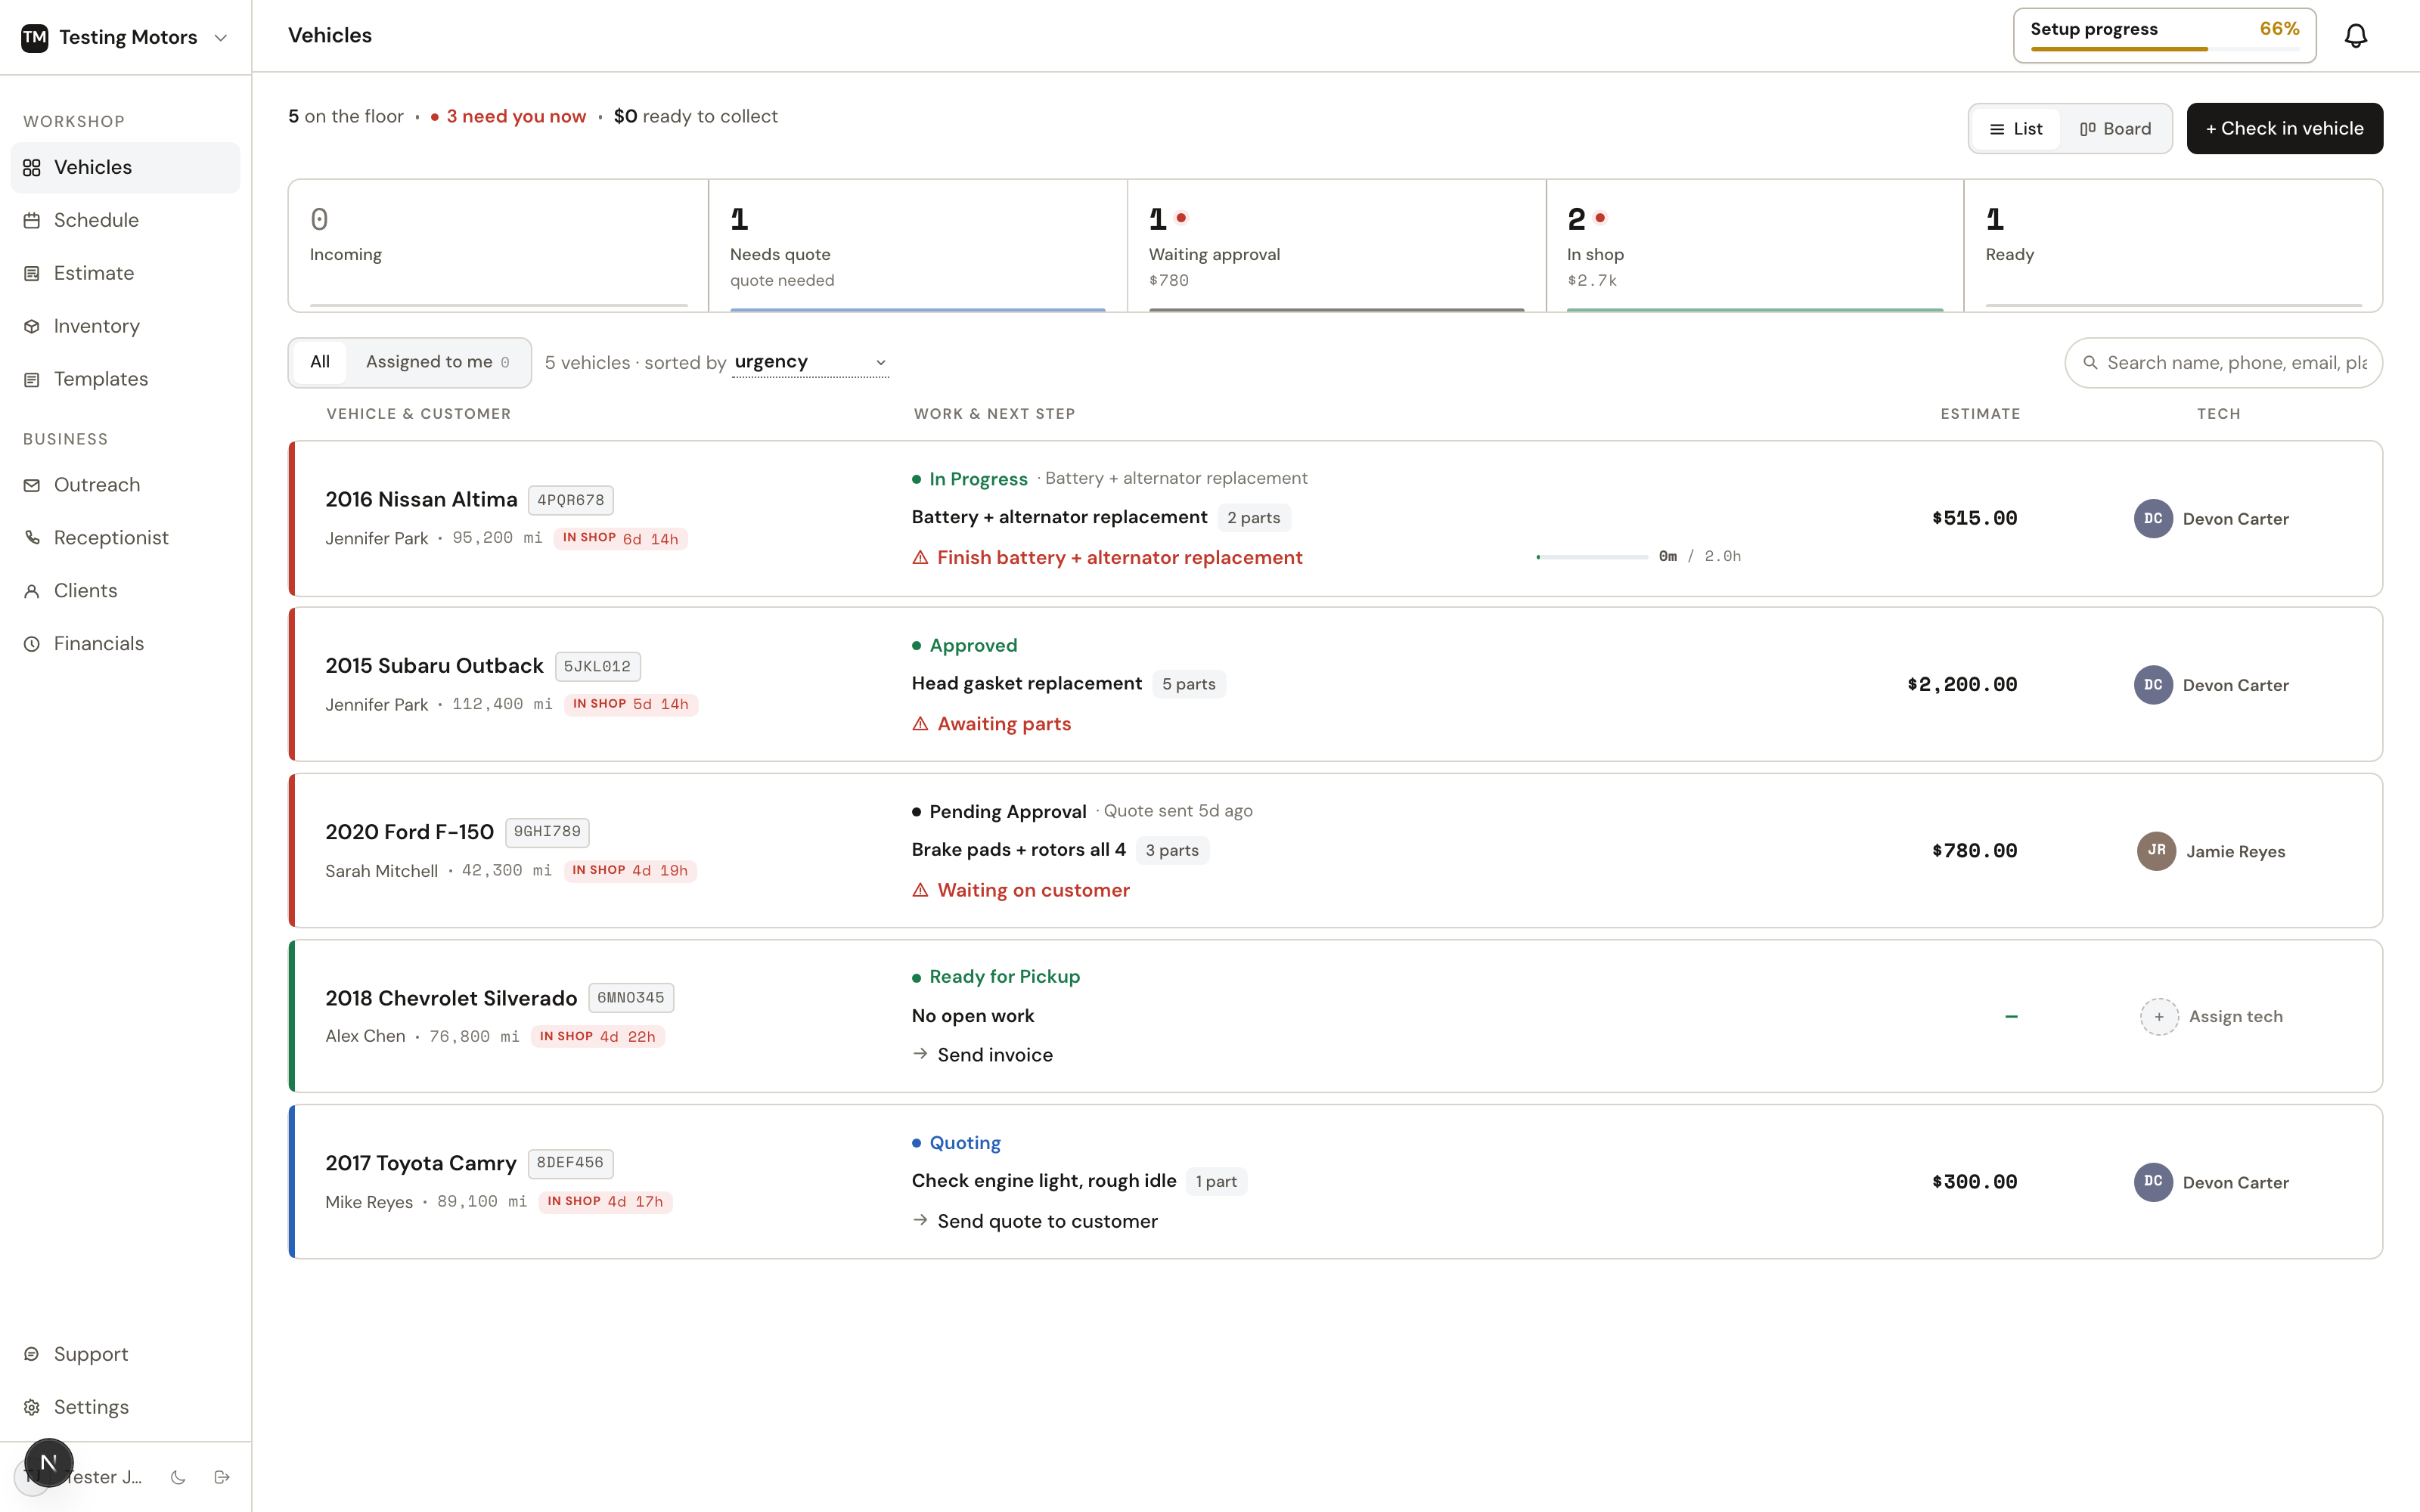Screen dimensions: 2420x1512
Task: Focus the vehicle search field
Action: pyautogui.click(x=2224, y=363)
